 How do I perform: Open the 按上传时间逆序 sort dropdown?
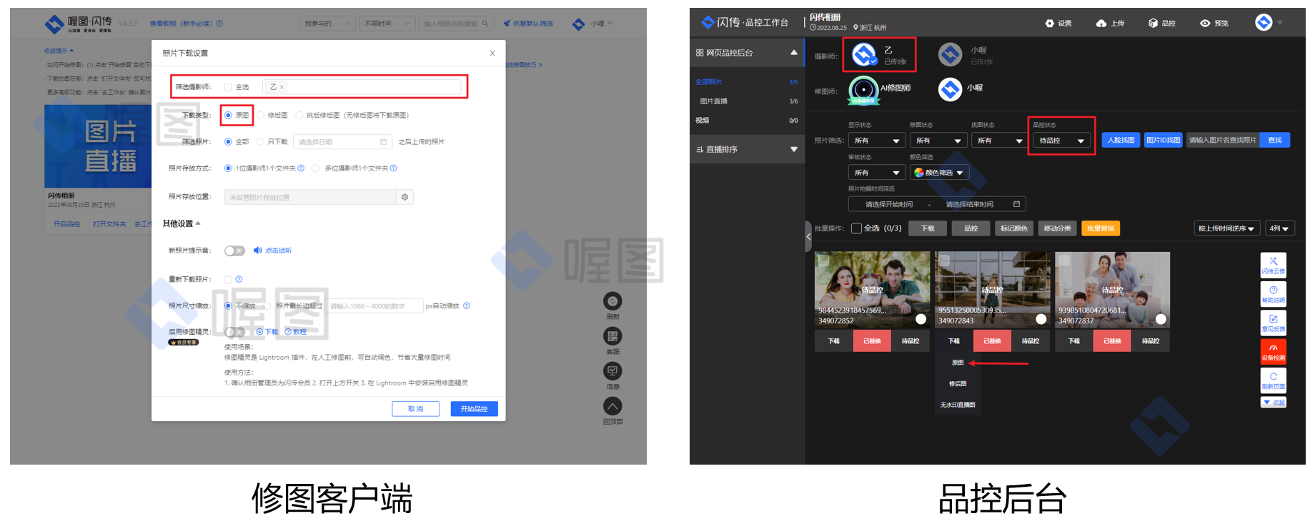pyautogui.click(x=1226, y=228)
